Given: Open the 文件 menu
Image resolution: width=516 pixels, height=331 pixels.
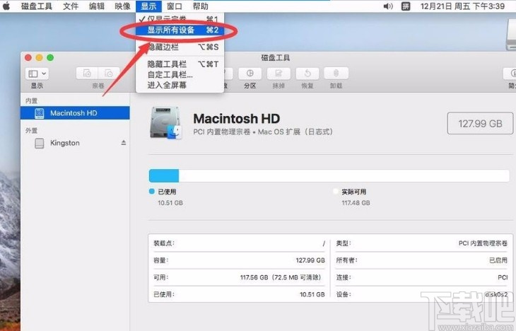Looking at the screenshot, I should (71, 6).
